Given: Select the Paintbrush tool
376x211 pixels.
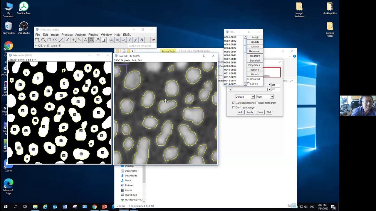Looking at the screenshot, I should [x=135, y=40].
